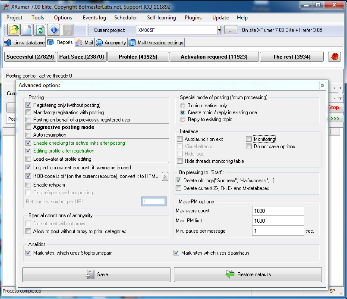Switch to the Reports tab
The image size is (347, 299).
click(60, 42)
